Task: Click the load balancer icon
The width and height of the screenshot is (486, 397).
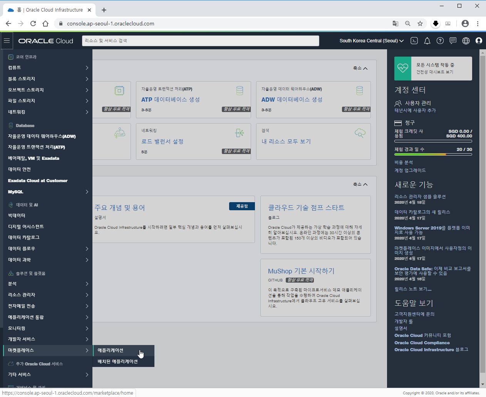Action: coord(240,133)
